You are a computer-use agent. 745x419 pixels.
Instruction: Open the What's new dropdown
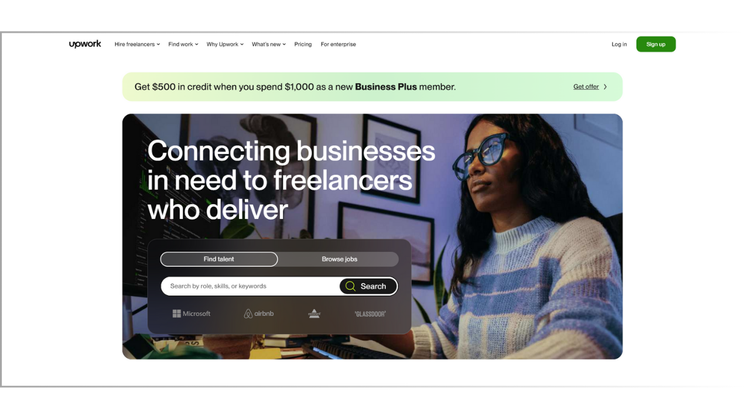(269, 44)
